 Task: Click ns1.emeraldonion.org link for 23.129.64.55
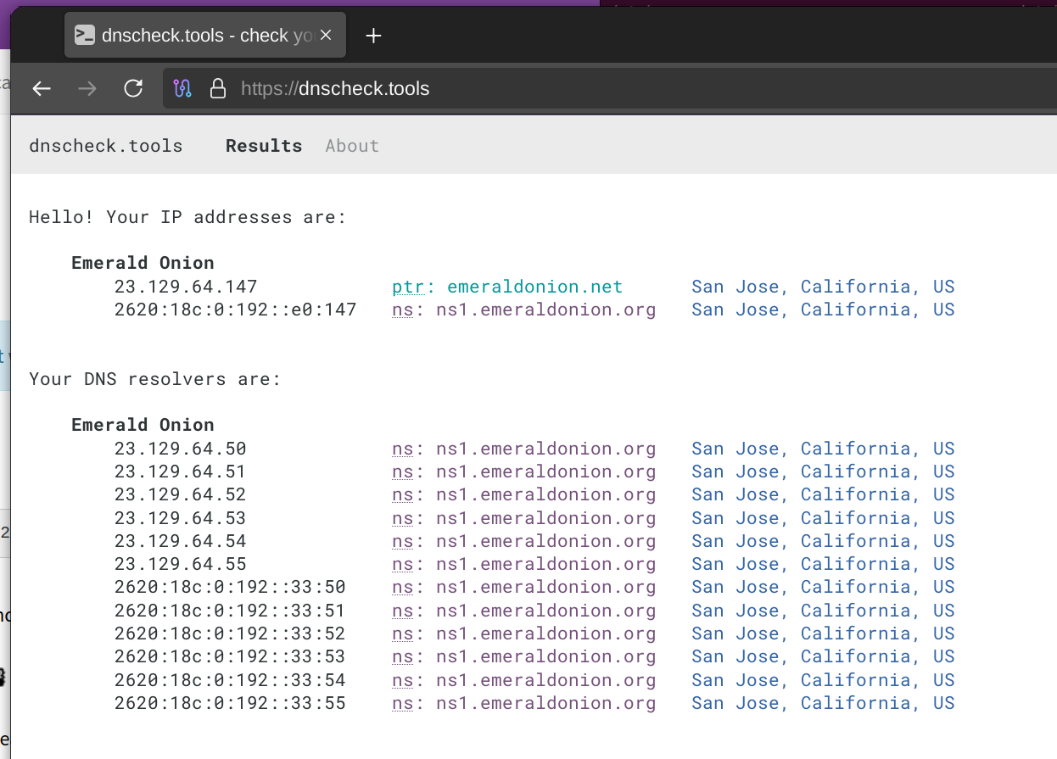coord(524,564)
